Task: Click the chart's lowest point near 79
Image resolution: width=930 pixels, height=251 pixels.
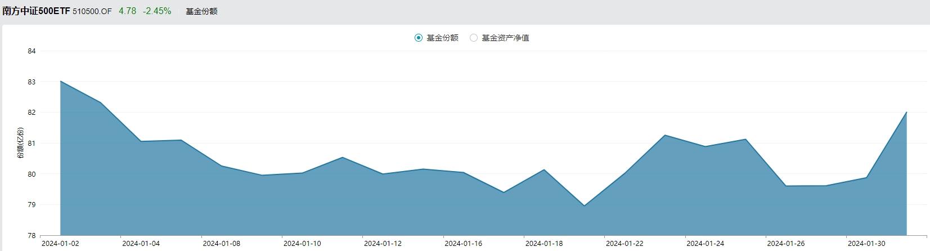Action: (584, 205)
